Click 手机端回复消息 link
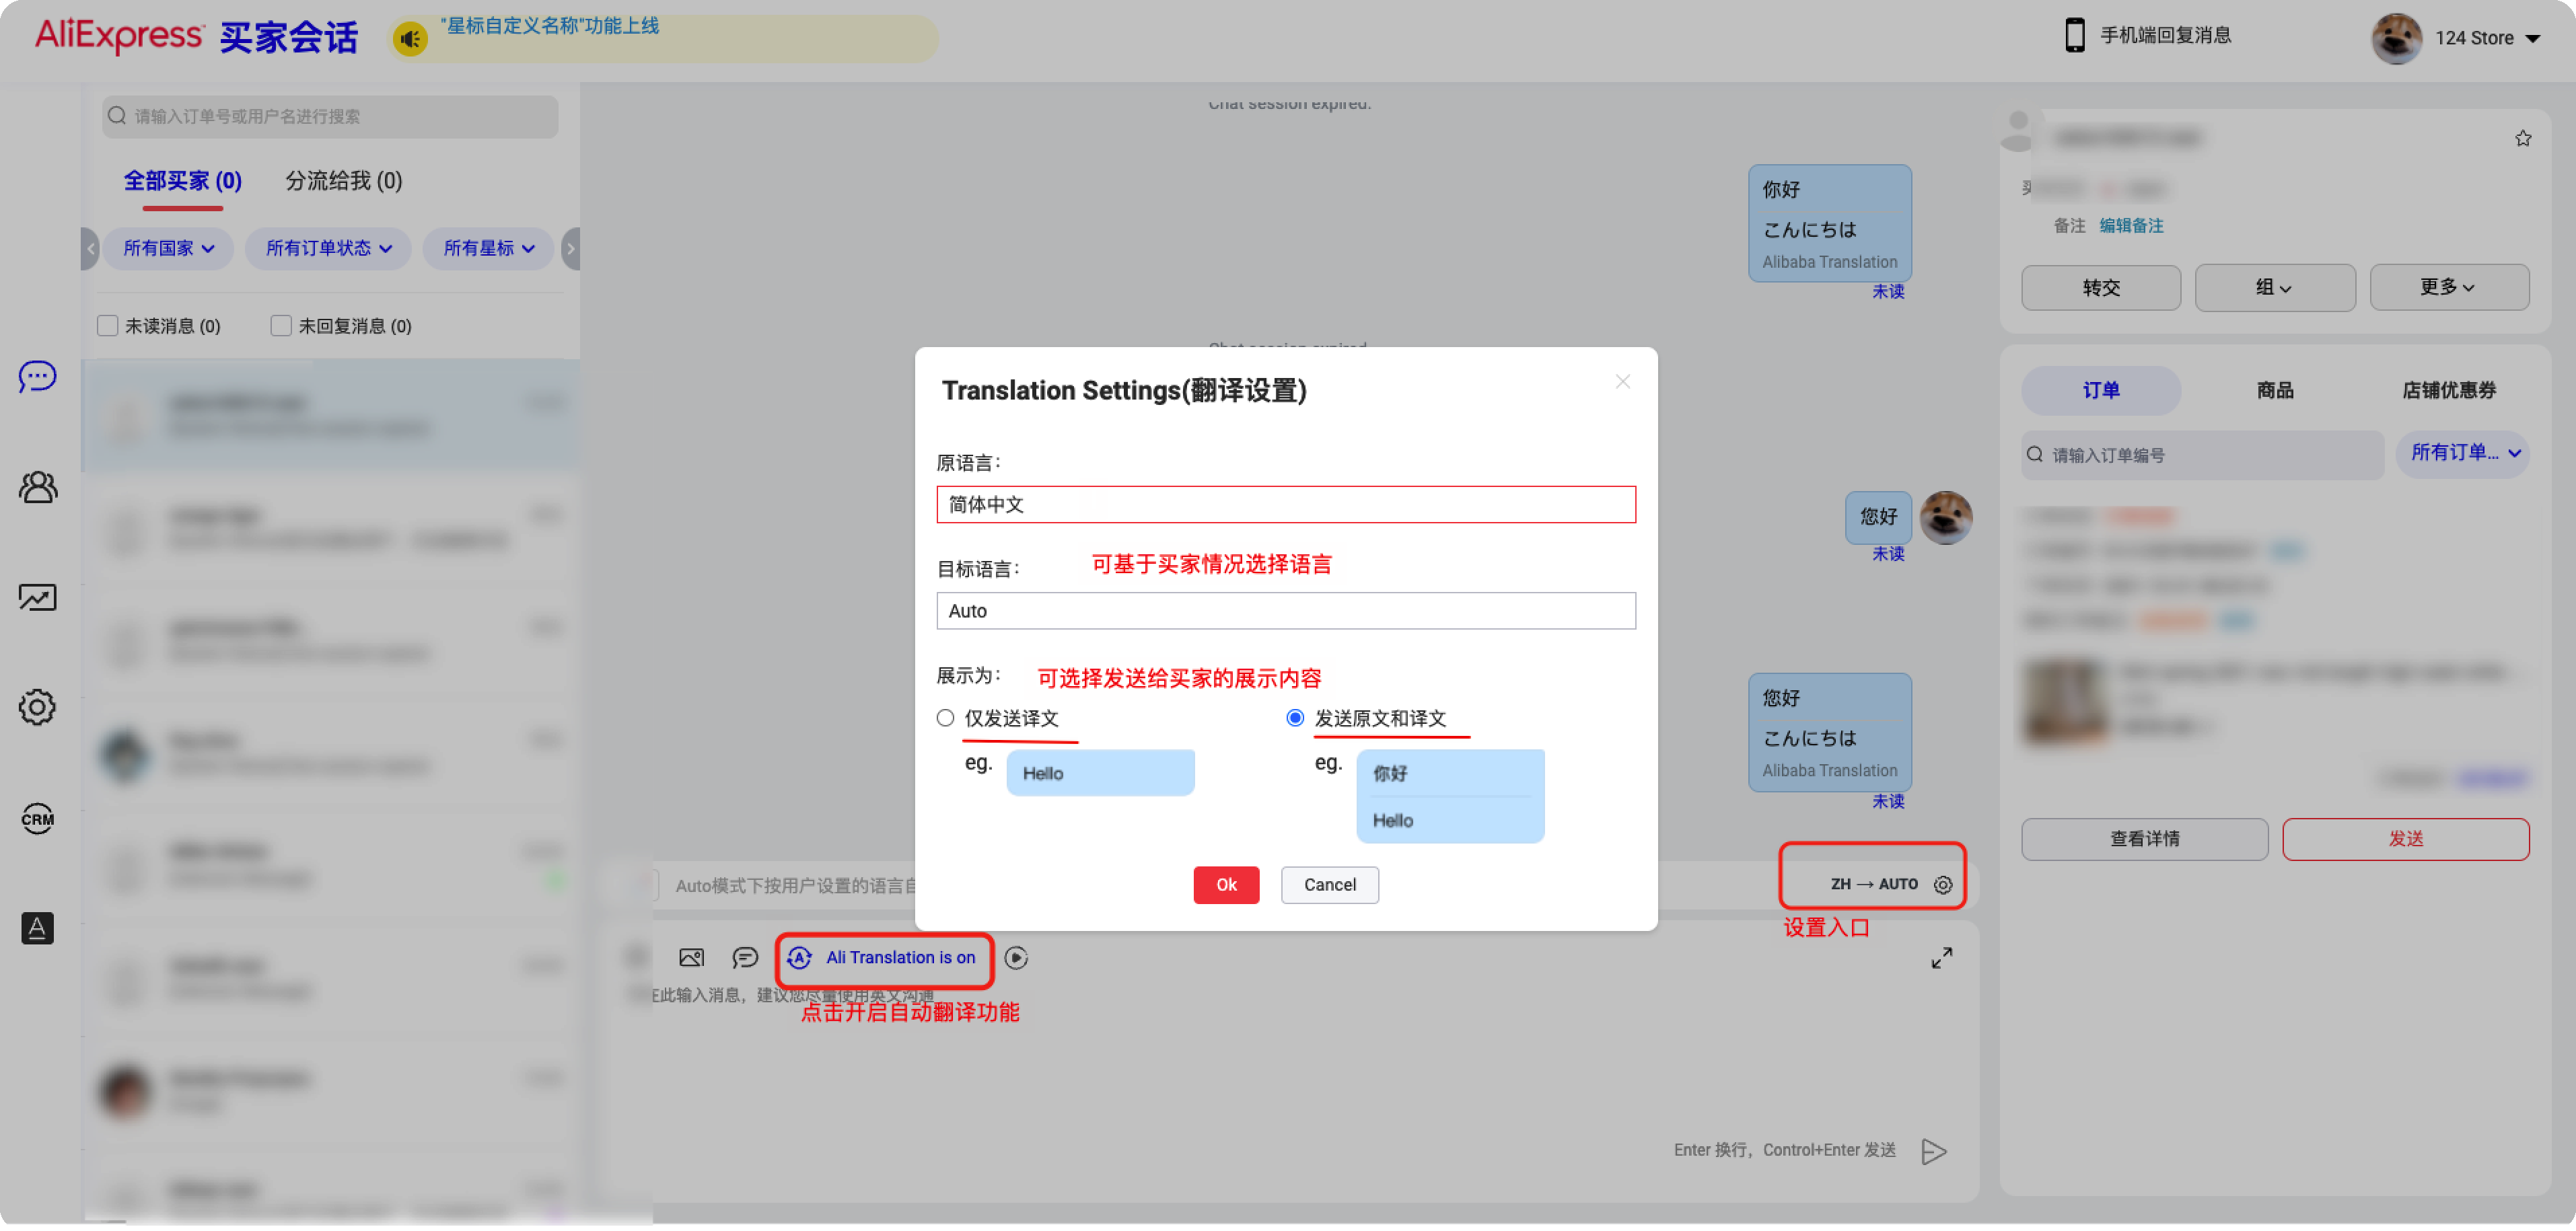Image resolution: width=2576 pixels, height=1231 pixels. [x=2165, y=35]
